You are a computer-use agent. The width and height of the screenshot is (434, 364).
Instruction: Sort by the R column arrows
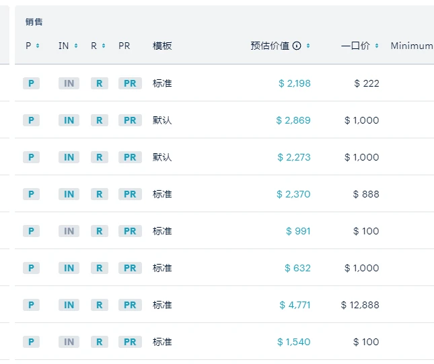104,46
